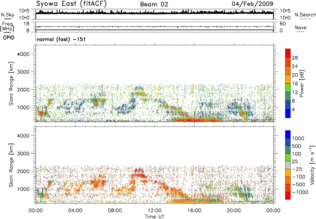This screenshot has width=316, height=219.
Task: Select the Beam 02 label
Action: [154, 4]
